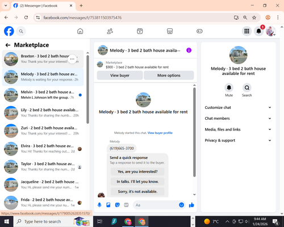
Task: Click the Windows taskbar search box
Action: (x=53, y=221)
